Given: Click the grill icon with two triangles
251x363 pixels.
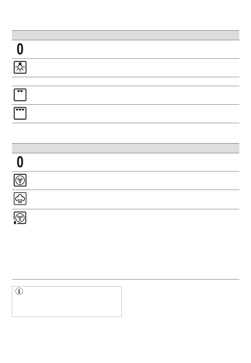Looking at the screenshot, I should tap(20, 95).
